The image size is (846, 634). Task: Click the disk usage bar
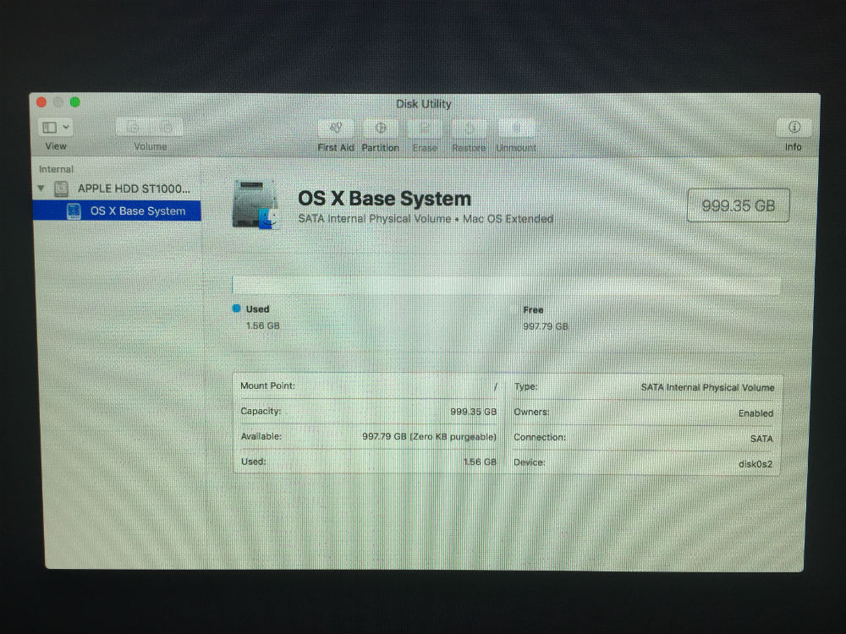tap(506, 285)
